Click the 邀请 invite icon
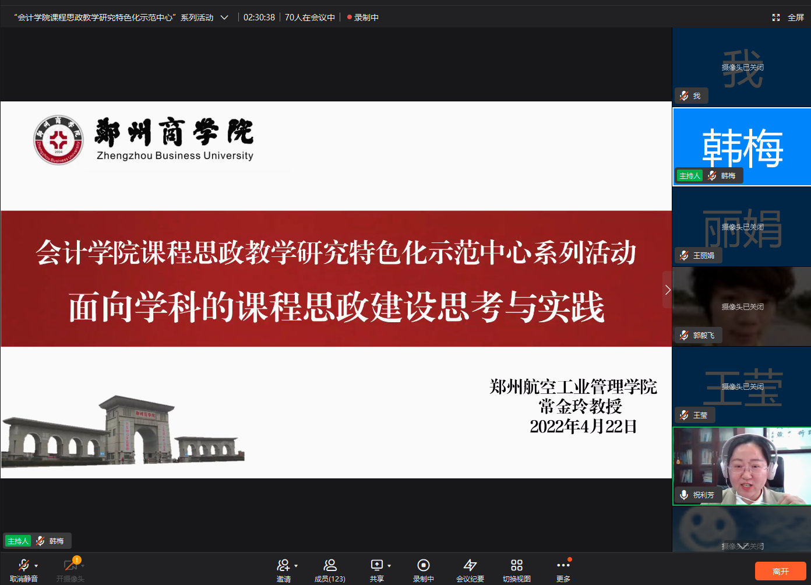811x585 pixels. click(x=283, y=566)
